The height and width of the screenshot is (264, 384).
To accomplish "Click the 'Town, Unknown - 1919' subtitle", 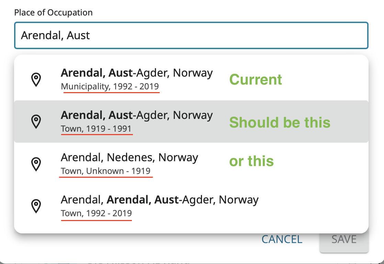I will click(106, 171).
